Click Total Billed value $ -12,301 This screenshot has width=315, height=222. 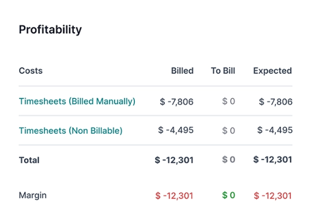[x=174, y=160]
